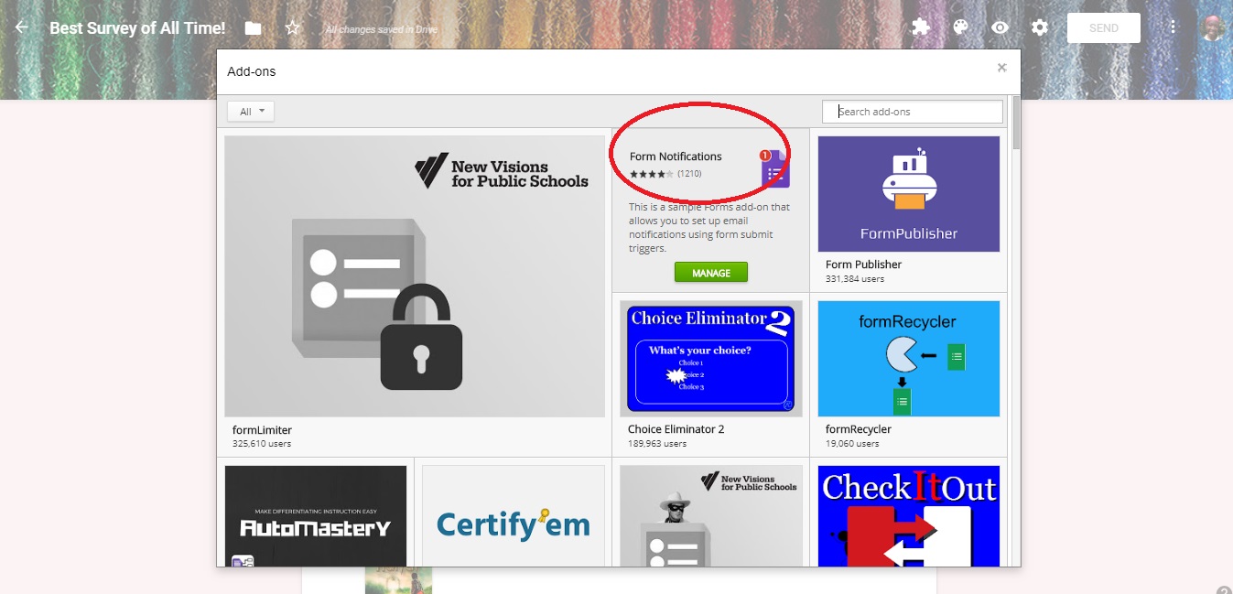This screenshot has height=594, width=1233.
Task: Click the SEND button
Action: click(x=1104, y=27)
